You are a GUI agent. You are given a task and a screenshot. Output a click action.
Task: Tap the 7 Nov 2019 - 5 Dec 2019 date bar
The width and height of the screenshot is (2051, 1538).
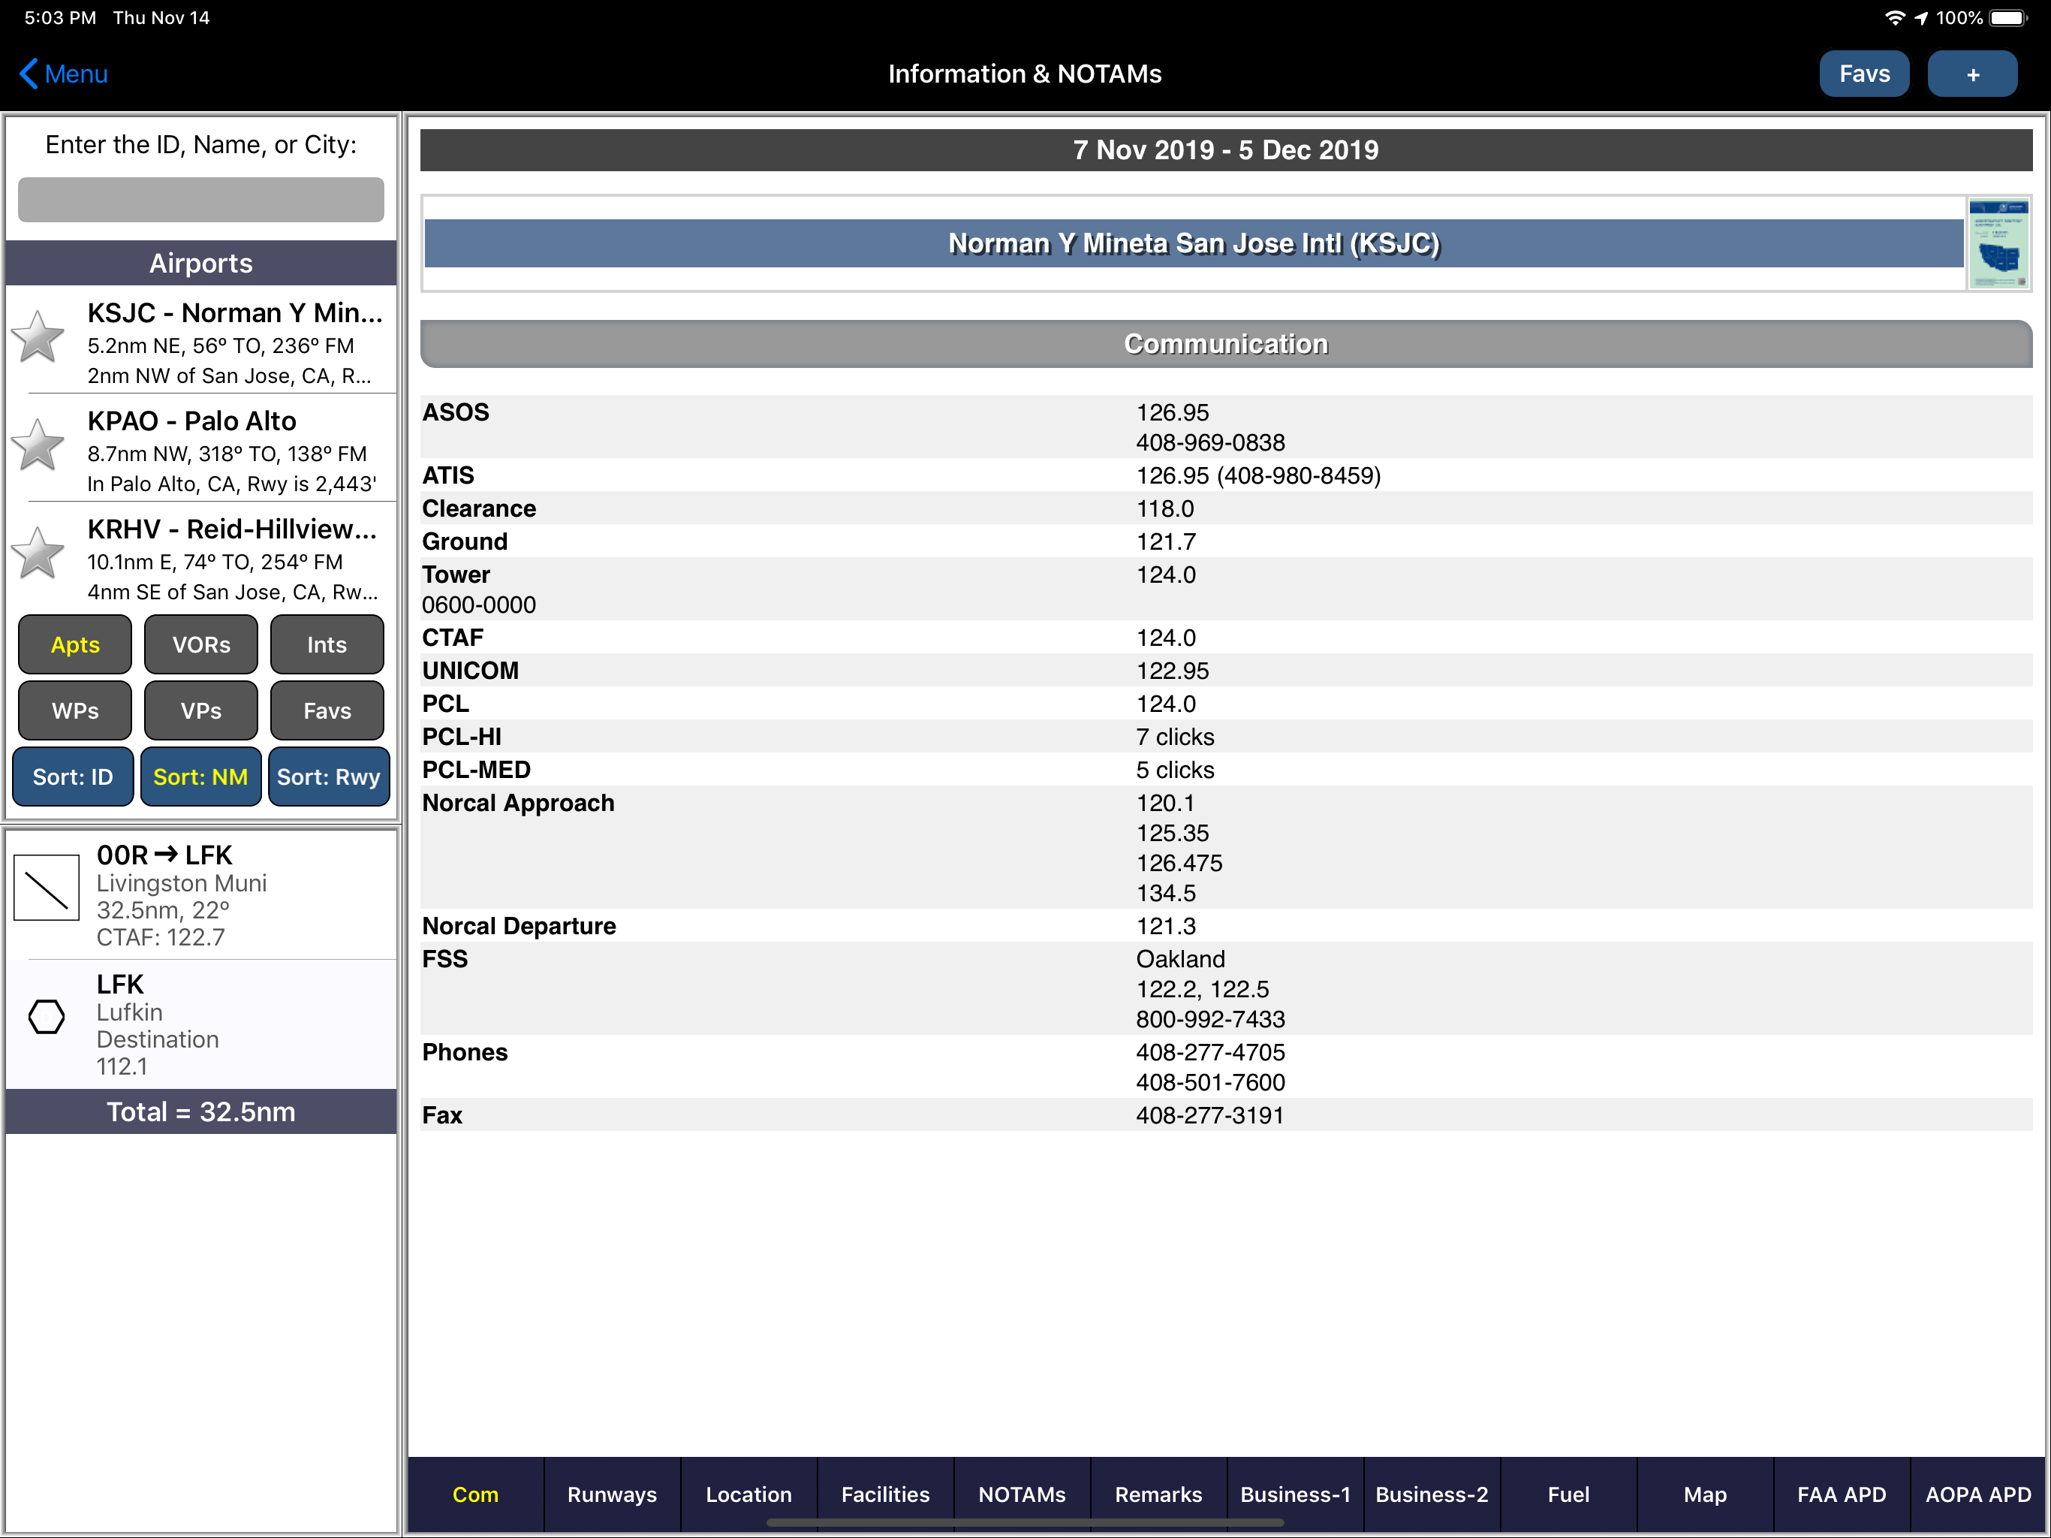pos(1226,150)
